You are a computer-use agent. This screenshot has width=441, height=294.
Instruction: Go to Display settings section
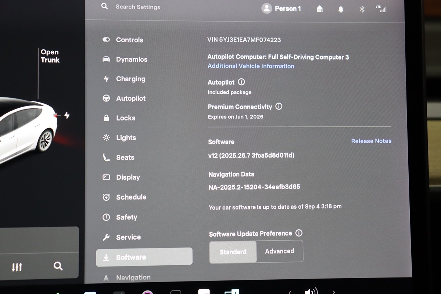[x=128, y=177]
